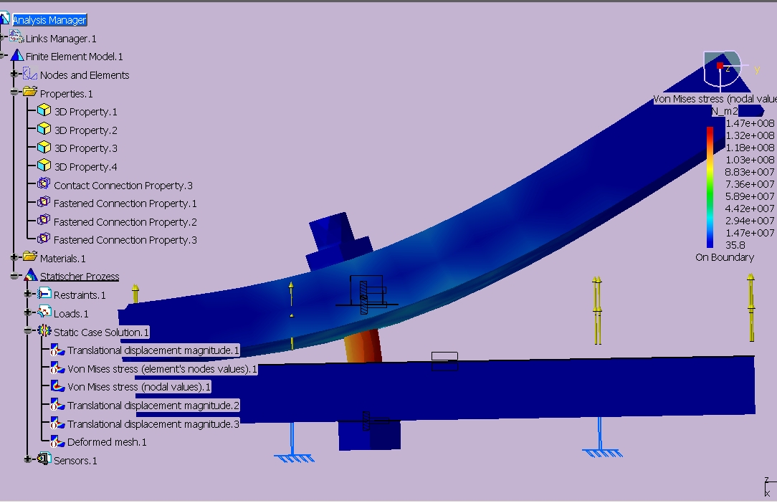Click the N_m2 unit label
The width and height of the screenshot is (777, 503).
(725, 111)
